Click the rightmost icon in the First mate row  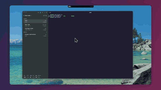click(46, 15)
